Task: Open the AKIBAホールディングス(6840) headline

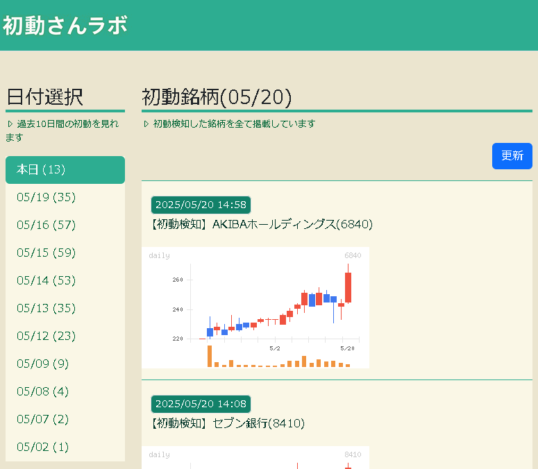Action: point(262,224)
